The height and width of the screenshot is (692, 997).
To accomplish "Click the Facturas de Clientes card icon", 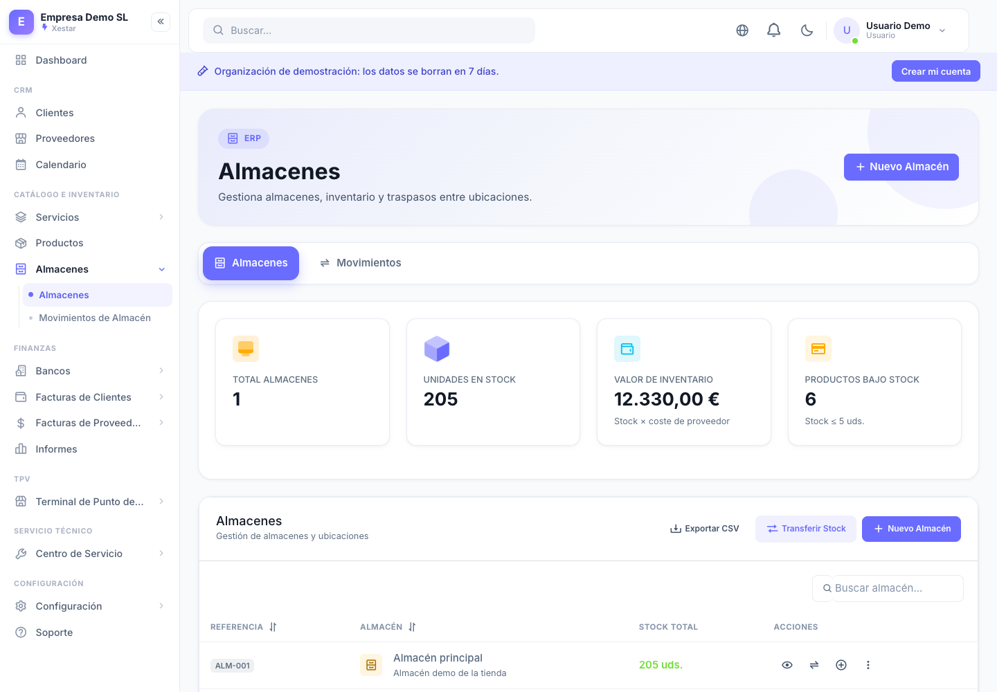I will tap(21, 397).
